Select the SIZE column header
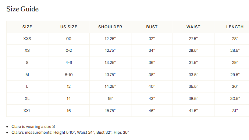This screenshot has height=140, width=249. click(x=27, y=27)
